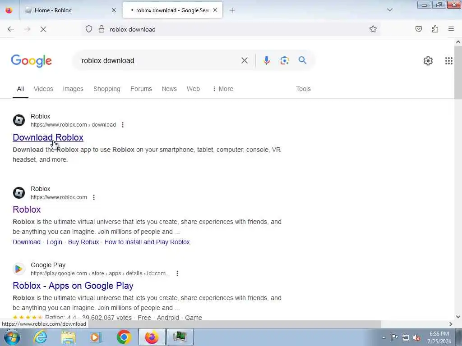Open Google quick settings gear

(428, 61)
